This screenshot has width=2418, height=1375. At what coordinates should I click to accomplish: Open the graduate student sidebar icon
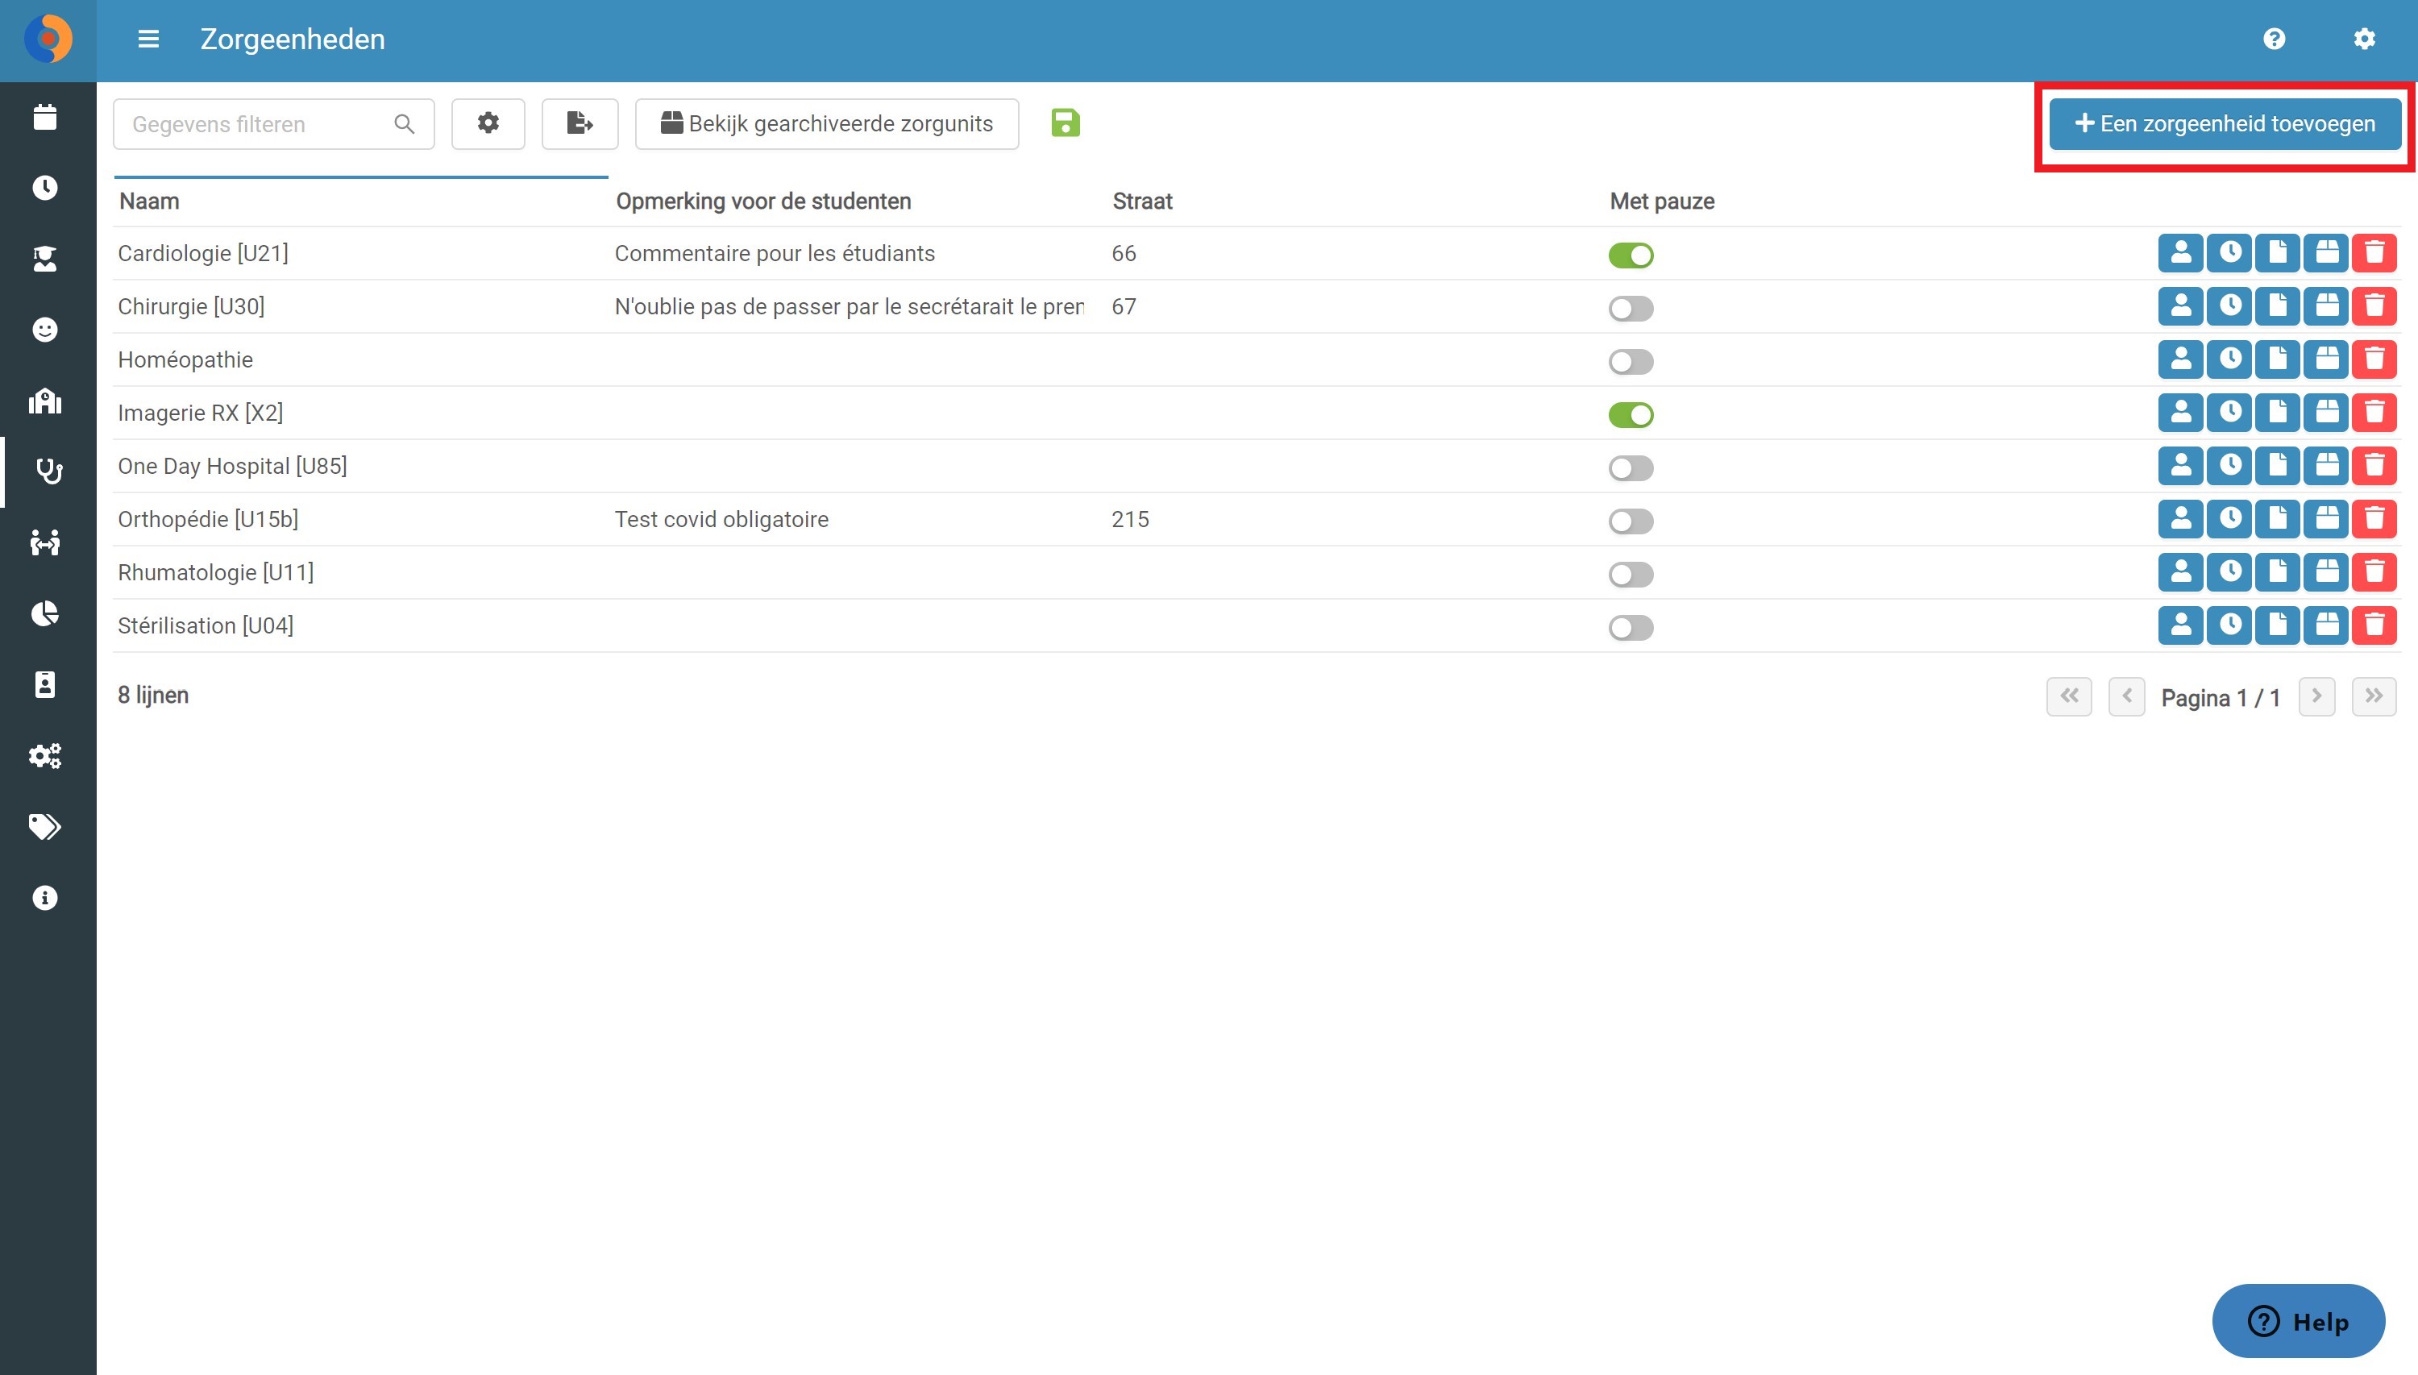coord(45,259)
